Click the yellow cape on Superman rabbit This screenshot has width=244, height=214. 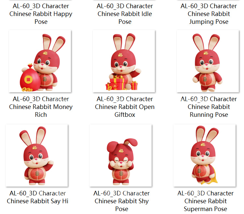(212, 175)
